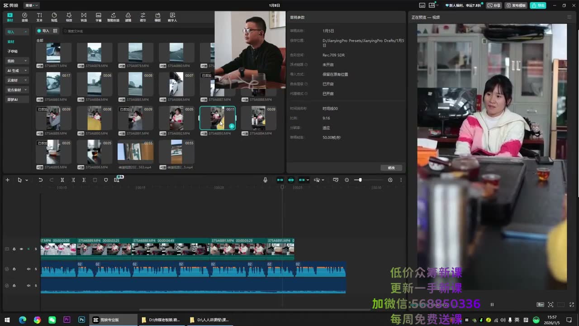Select 子草稿 in the left sidebar
The width and height of the screenshot is (579, 326).
click(x=12, y=51)
